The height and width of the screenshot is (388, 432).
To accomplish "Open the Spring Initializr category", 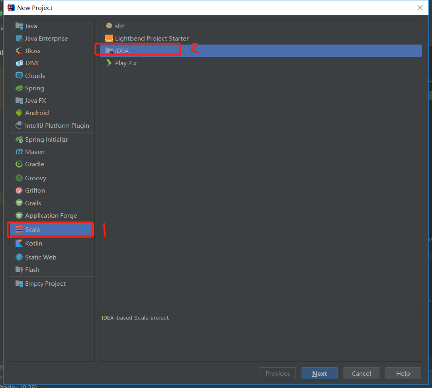I will pyautogui.click(x=46, y=140).
